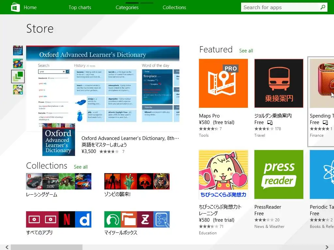This screenshot has width=334, height=250.
Task: Click the right scrollbar arrow
Action: [x=327, y=247]
